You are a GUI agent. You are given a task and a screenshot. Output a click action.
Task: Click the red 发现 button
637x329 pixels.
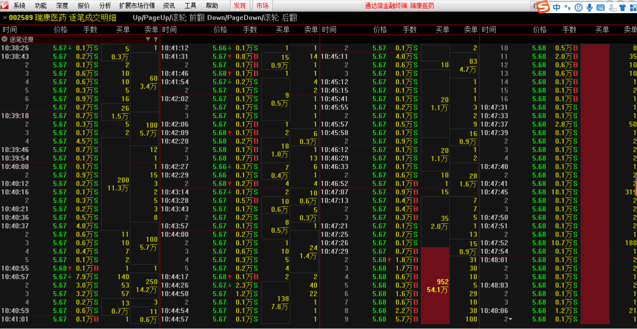(240, 6)
